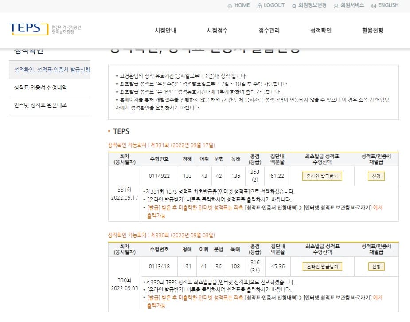Click the HOME house icon
Screen dimensions: 410x322
[x=230, y=6]
